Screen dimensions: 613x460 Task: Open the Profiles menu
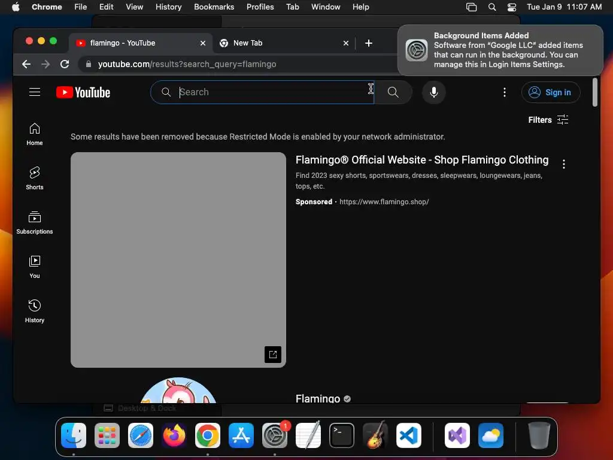coord(260,7)
